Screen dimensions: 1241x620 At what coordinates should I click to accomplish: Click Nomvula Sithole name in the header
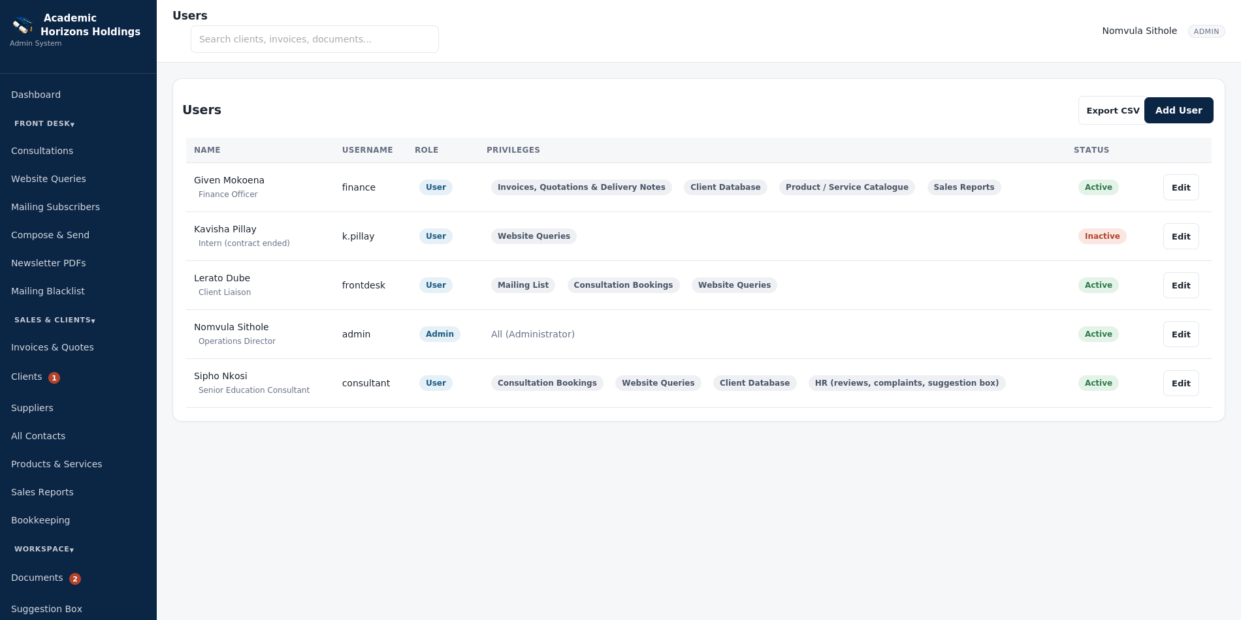coord(1139,31)
